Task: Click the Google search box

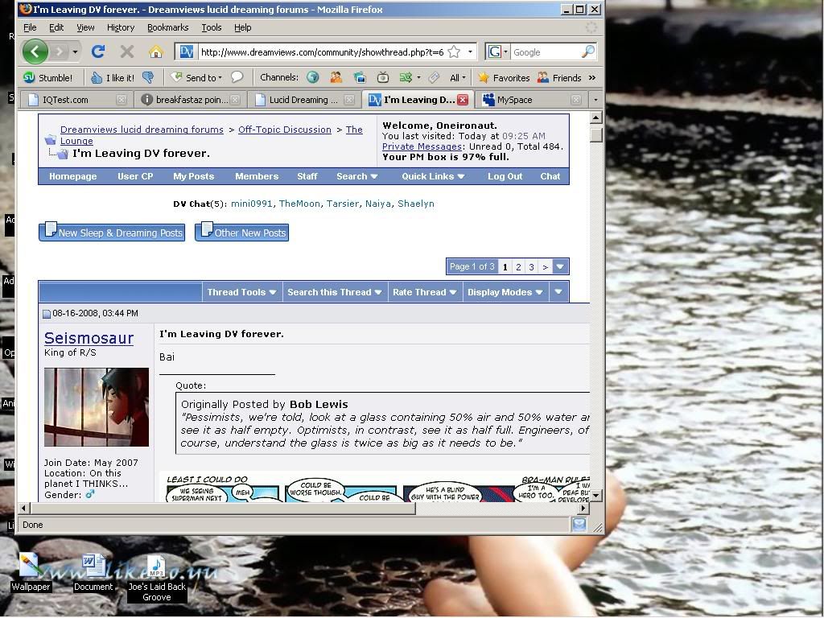Action: pyautogui.click(x=546, y=52)
